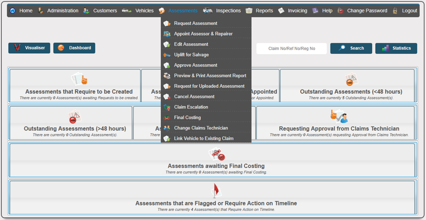Click the Reports notepad icon
The image size is (426, 220).
tap(249, 11)
